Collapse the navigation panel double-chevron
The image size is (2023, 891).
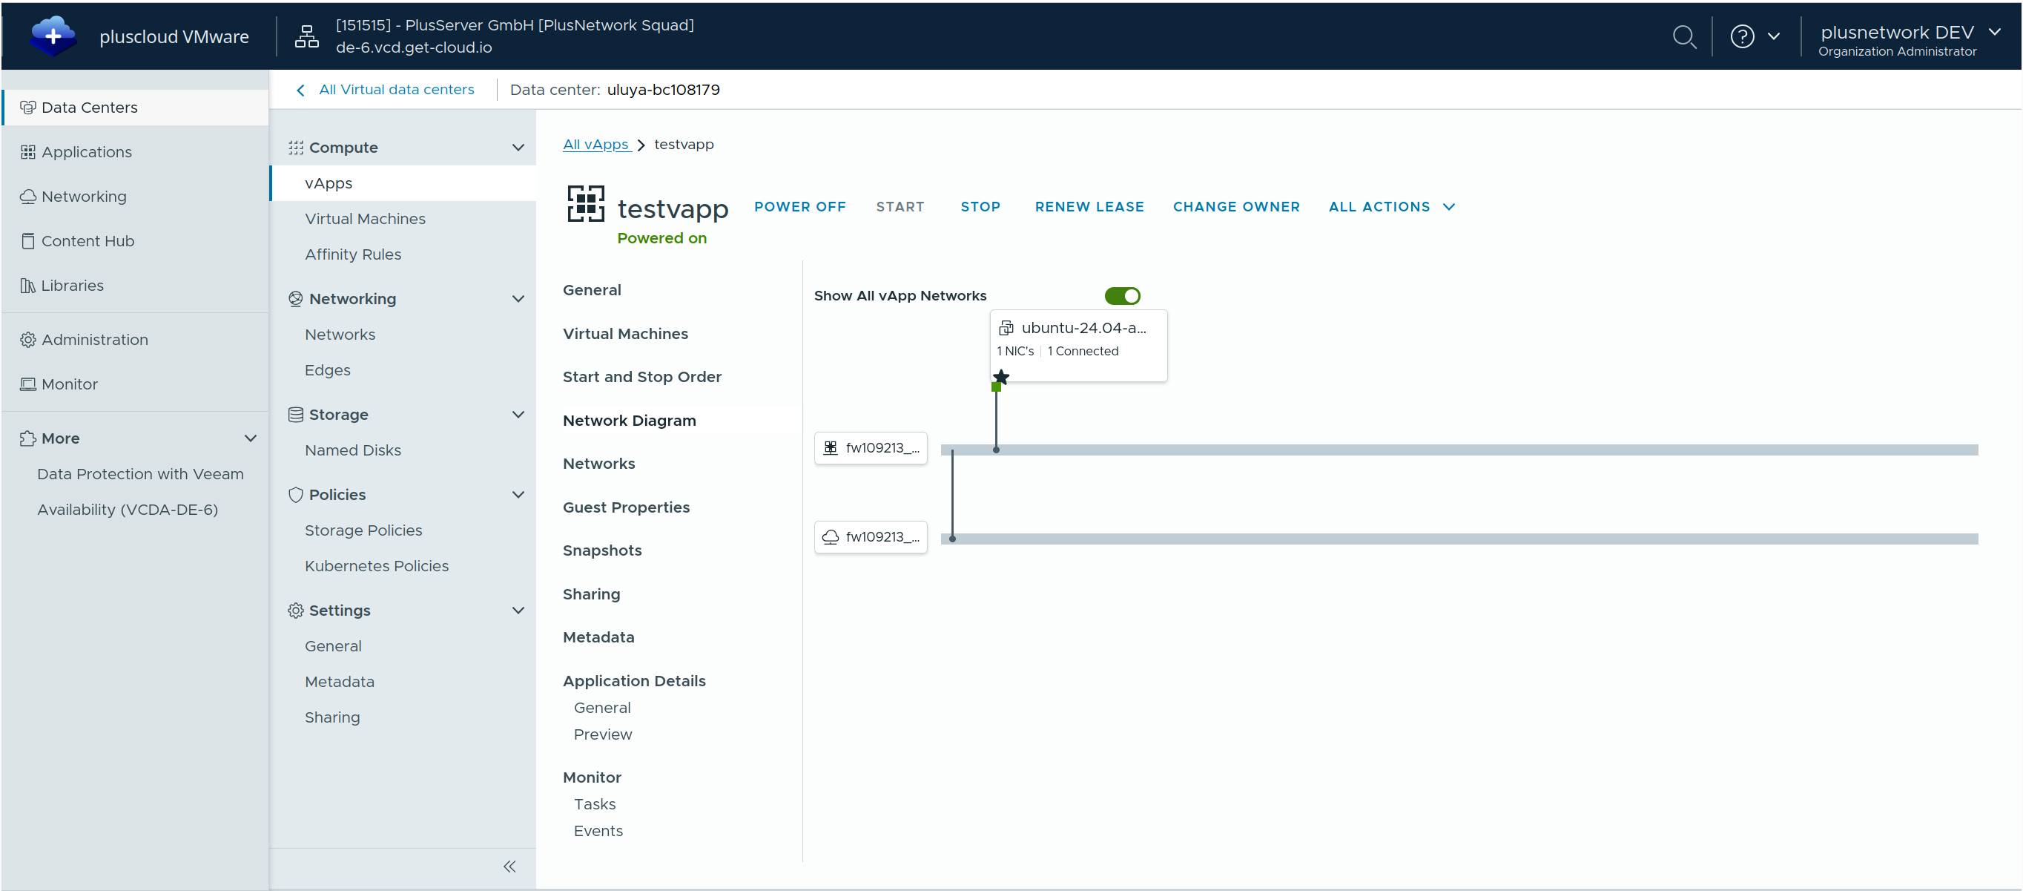point(509,867)
